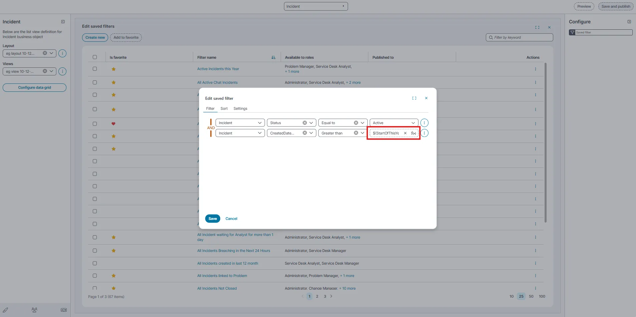Click the people group icon at bottom left
This screenshot has width=636, height=317.
(x=34, y=310)
